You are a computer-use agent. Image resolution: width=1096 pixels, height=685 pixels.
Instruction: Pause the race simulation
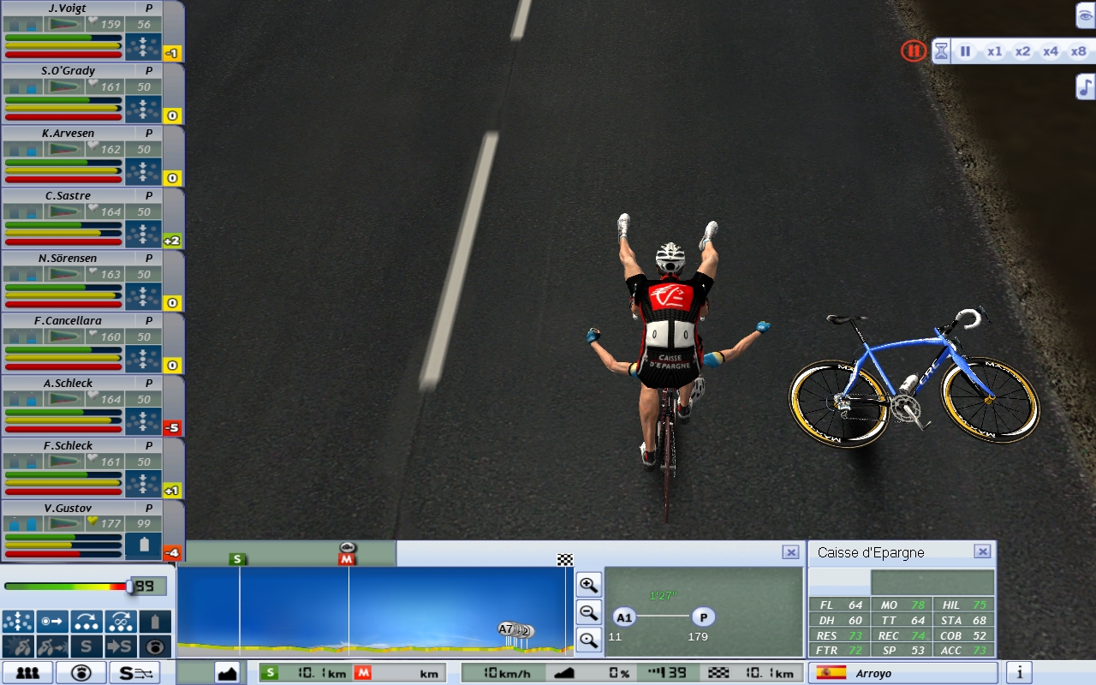coord(965,51)
